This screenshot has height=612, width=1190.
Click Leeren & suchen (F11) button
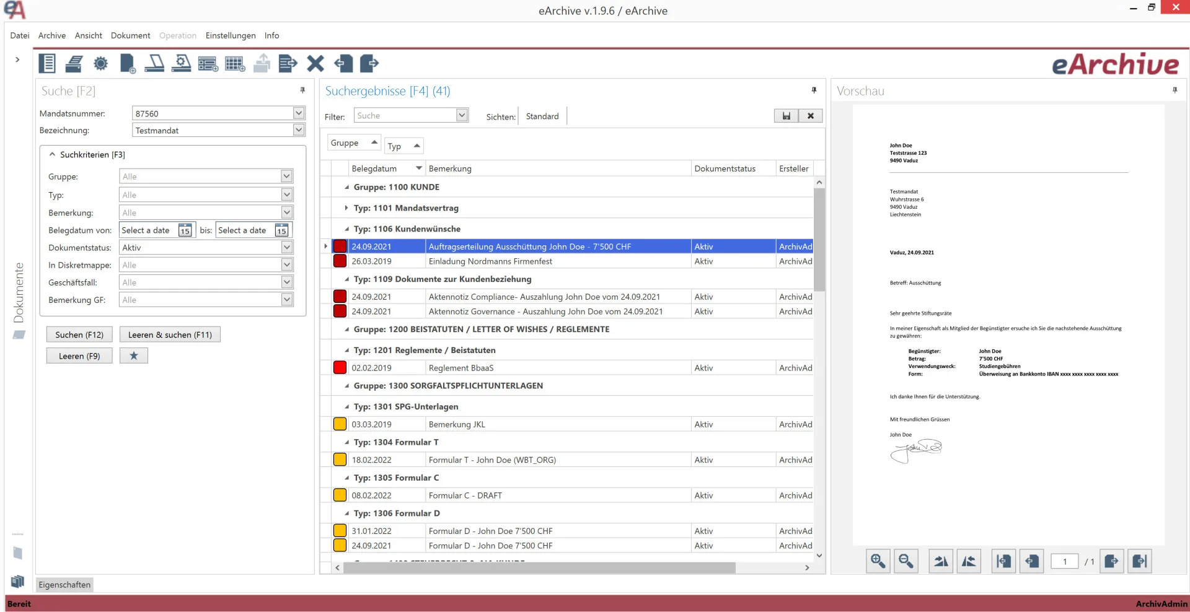(170, 334)
